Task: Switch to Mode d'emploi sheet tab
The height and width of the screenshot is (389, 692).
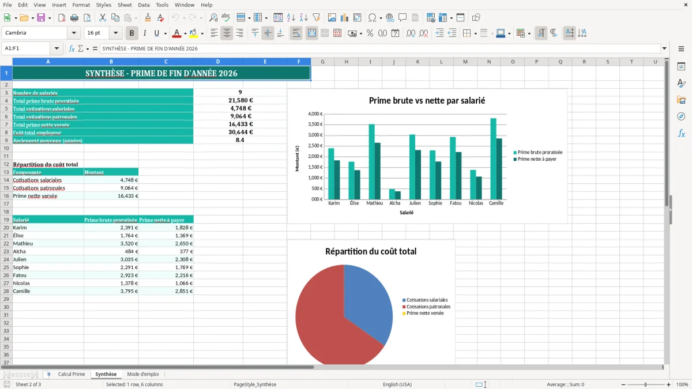Action: [x=142, y=375]
